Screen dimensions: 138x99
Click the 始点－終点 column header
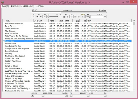[64, 21]
